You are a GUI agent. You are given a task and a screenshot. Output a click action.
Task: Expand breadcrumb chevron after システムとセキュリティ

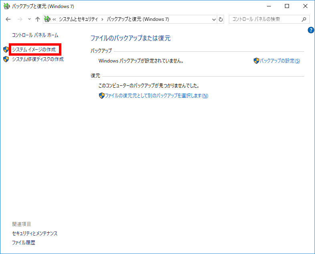(x=102, y=20)
